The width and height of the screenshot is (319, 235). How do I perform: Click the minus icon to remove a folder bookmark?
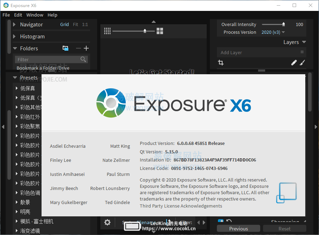78,48
